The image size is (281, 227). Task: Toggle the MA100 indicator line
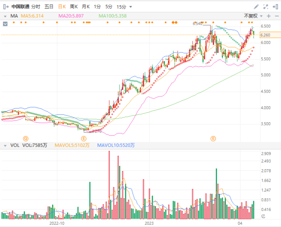tap(112, 16)
